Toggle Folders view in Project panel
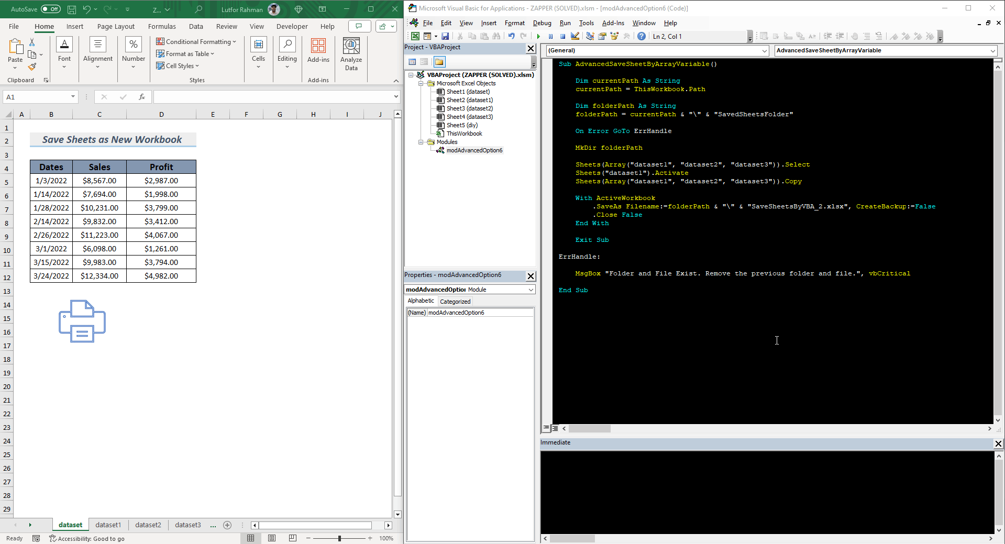Screen dimensions: 1005x544 439,62
